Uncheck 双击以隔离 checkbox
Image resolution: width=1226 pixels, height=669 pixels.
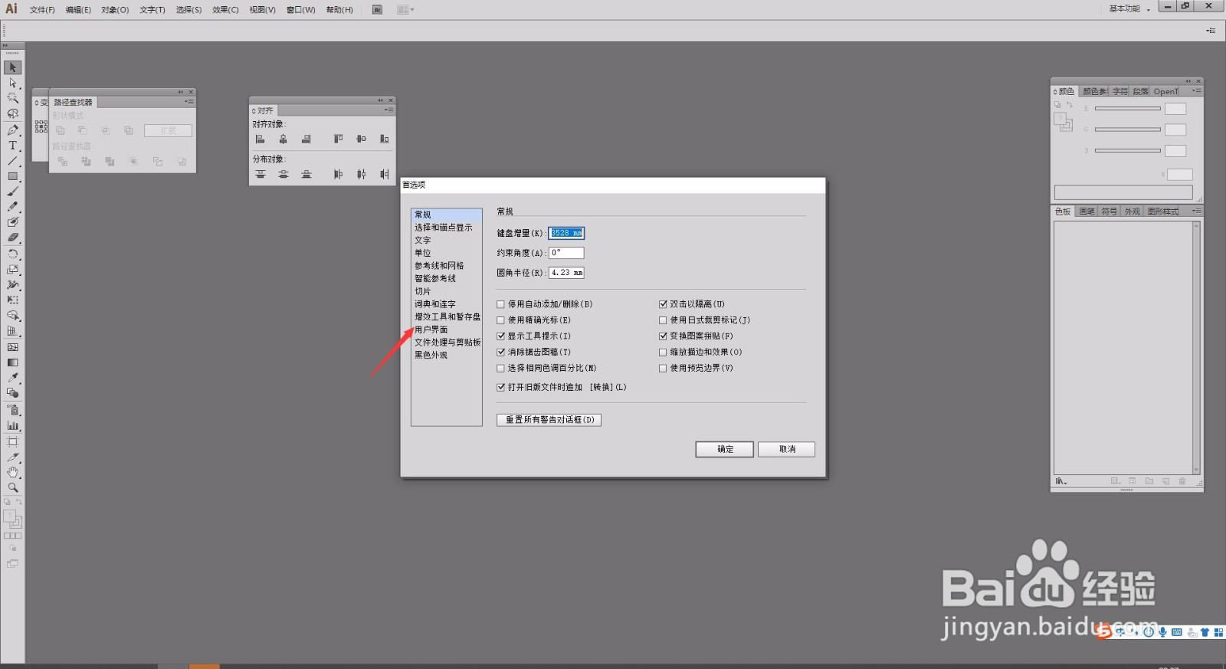click(663, 304)
